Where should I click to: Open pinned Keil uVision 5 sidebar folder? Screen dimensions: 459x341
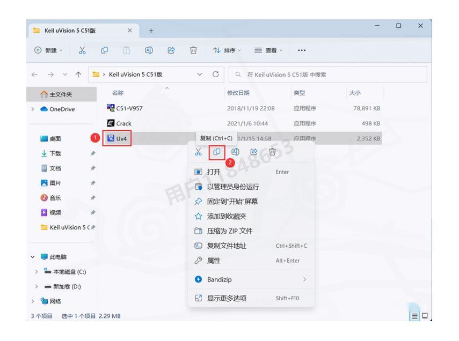[x=65, y=227]
